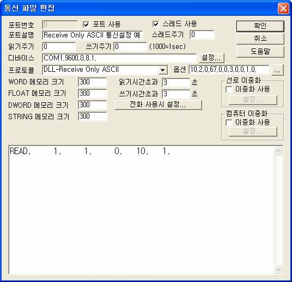292x282 pixels.
Task: Click the 쓰기주기 input field
Action: (130, 47)
